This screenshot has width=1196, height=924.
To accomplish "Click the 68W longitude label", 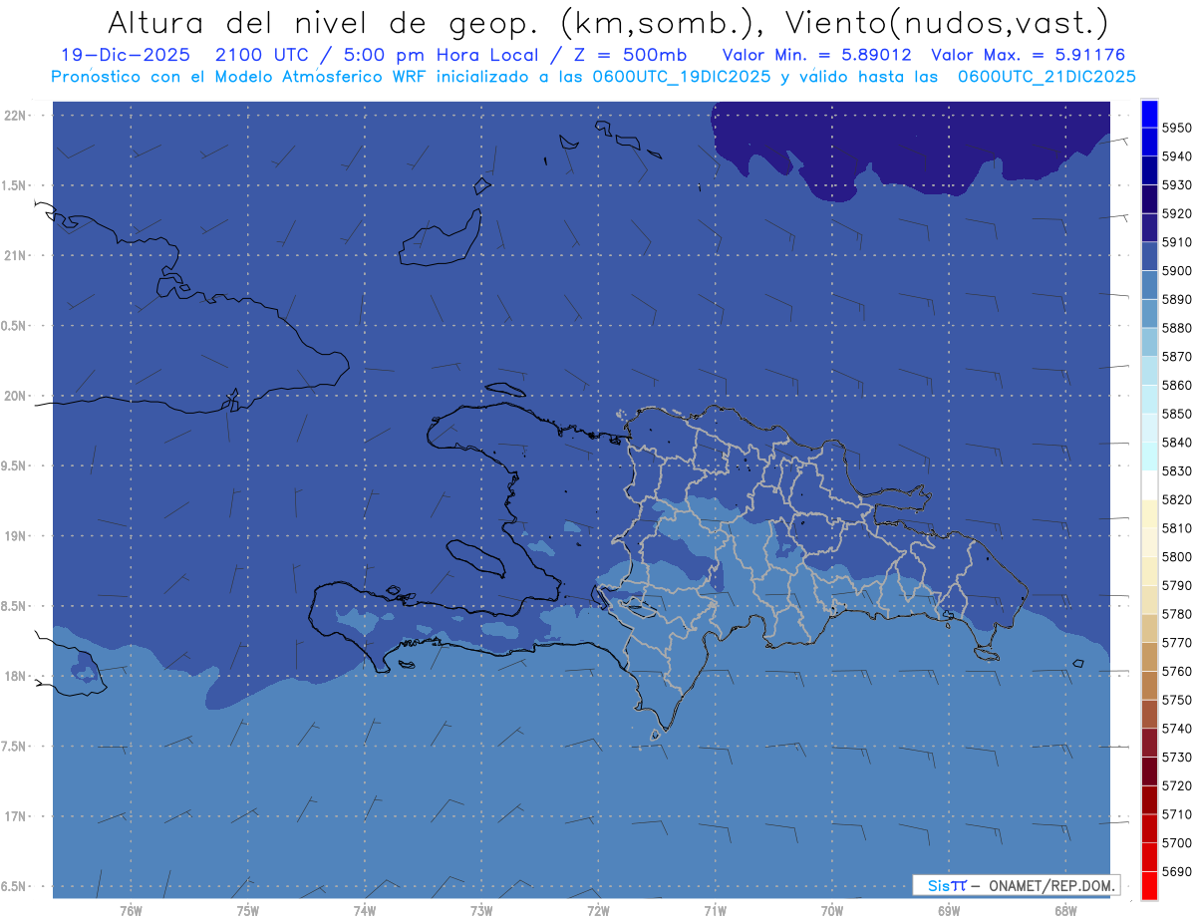I will pyautogui.click(x=1065, y=911).
